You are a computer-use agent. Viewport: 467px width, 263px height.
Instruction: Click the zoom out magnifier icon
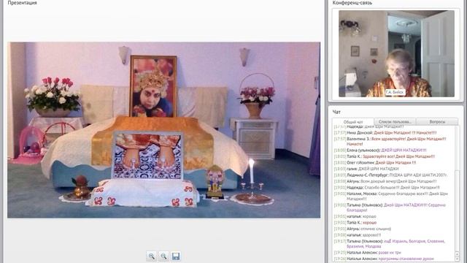tap(163, 256)
